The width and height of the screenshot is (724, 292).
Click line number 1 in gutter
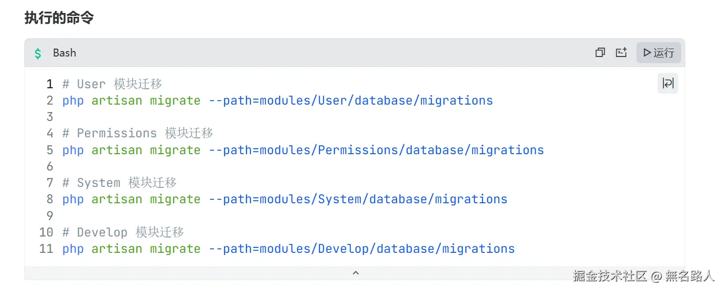(x=50, y=84)
